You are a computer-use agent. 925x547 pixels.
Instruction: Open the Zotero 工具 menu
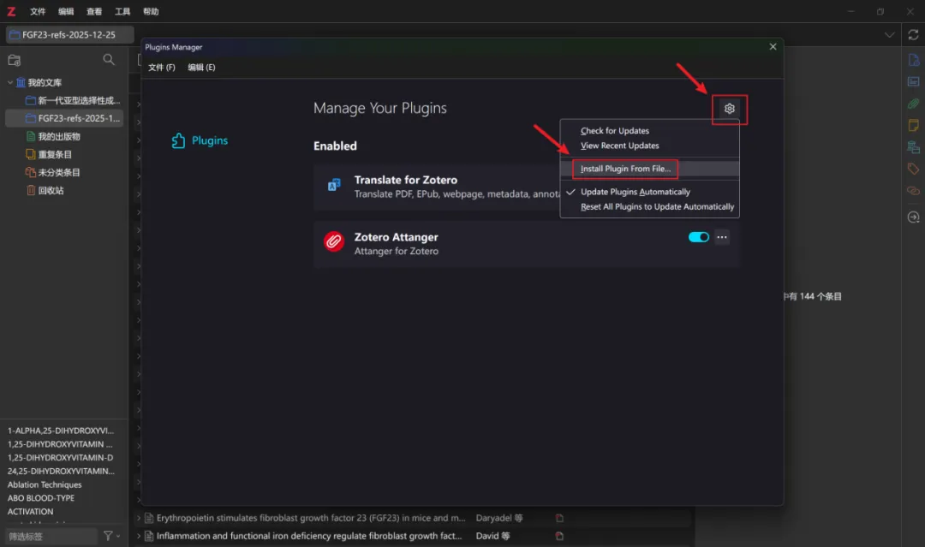(122, 11)
